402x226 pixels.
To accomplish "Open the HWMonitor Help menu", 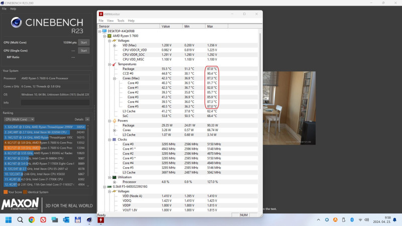I will point(131,21).
